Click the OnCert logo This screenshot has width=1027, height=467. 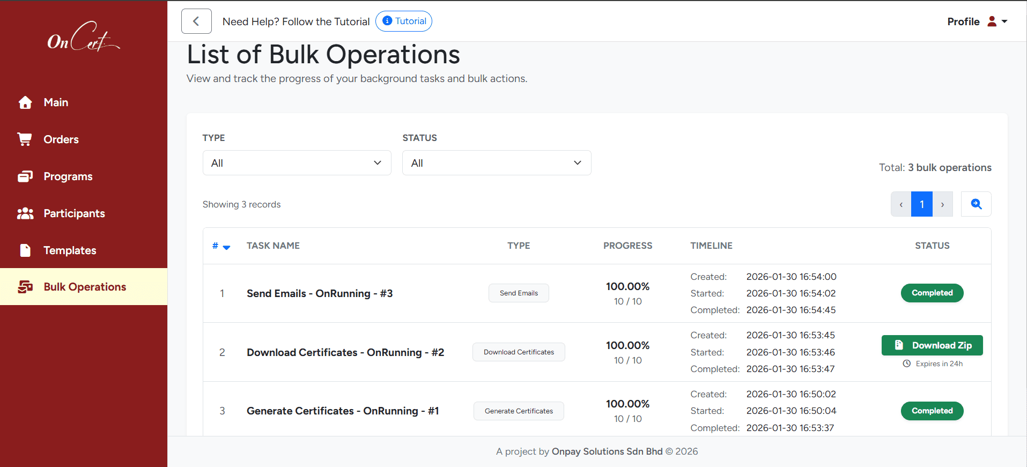84,36
